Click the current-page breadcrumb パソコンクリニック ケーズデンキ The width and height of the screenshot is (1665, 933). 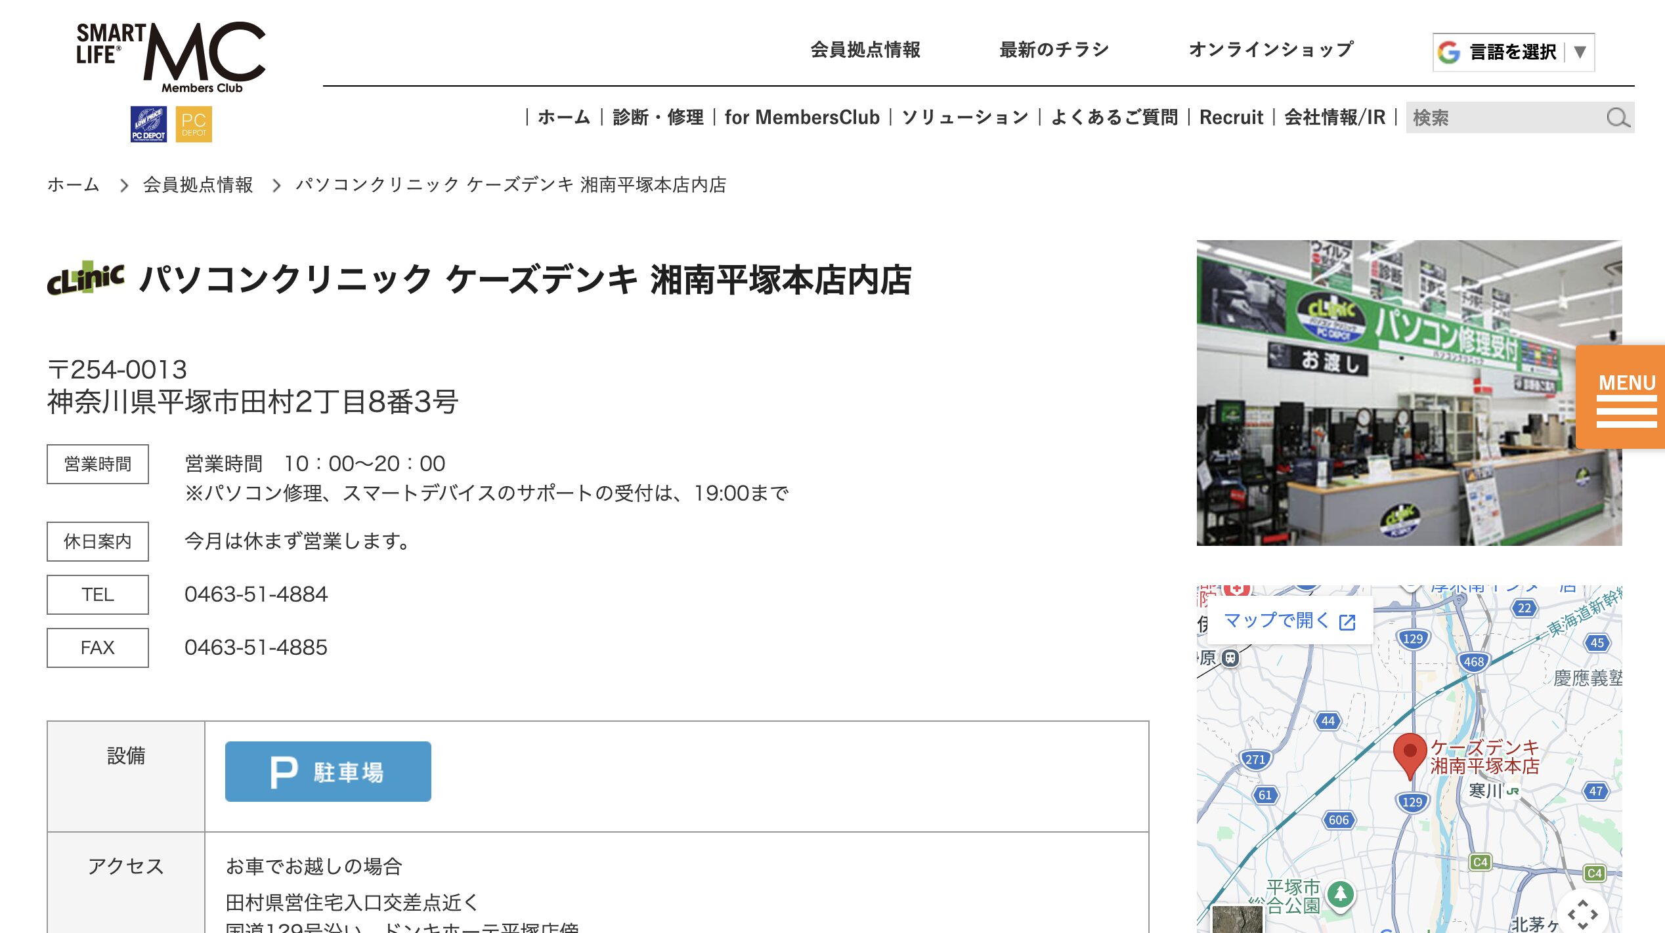click(511, 185)
